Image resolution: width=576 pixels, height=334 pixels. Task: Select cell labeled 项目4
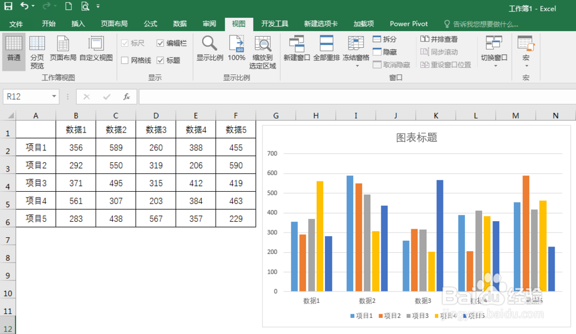coord(36,200)
